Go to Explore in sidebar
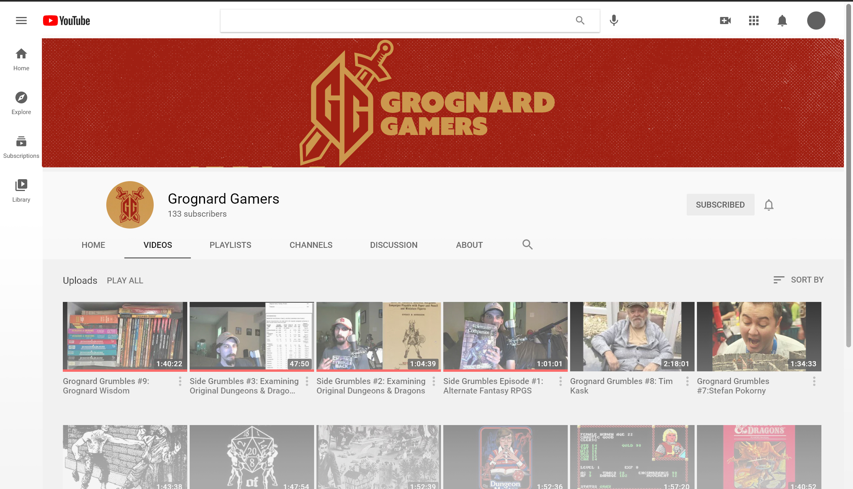 click(21, 103)
